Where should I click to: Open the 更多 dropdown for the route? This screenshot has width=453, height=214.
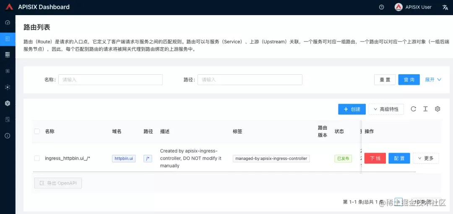click(x=426, y=158)
